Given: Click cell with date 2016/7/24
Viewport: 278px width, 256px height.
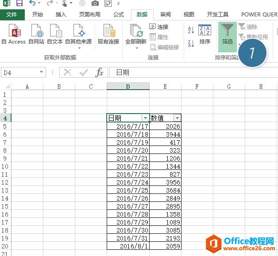Looking at the screenshot, I should [x=128, y=182].
